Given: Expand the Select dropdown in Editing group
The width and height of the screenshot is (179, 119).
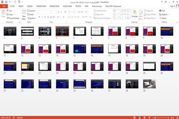Looking at the screenshot, I should 163,18.
